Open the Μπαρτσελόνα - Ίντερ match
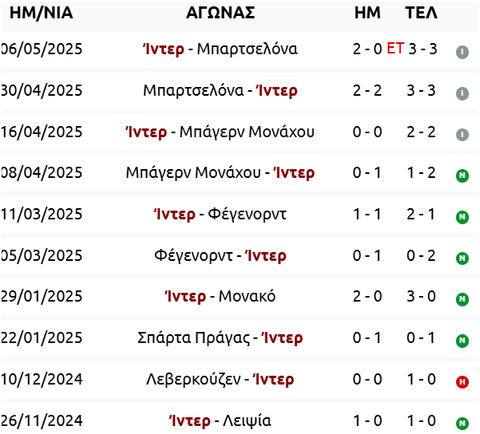This screenshot has width=480, height=434. (x=220, y=90)
